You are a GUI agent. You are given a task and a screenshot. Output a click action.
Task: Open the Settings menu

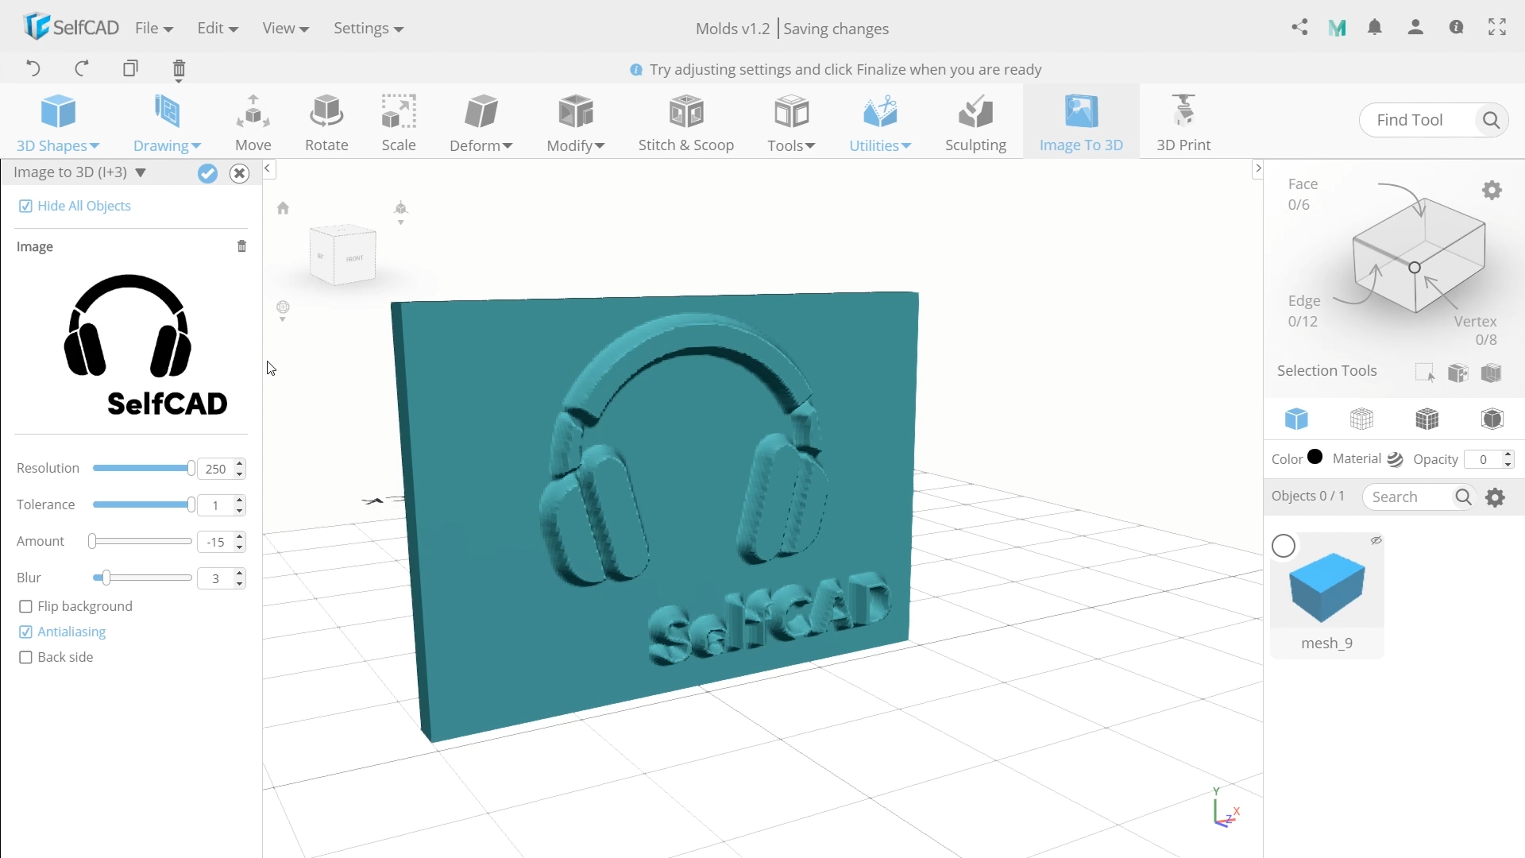coord(369,29)
